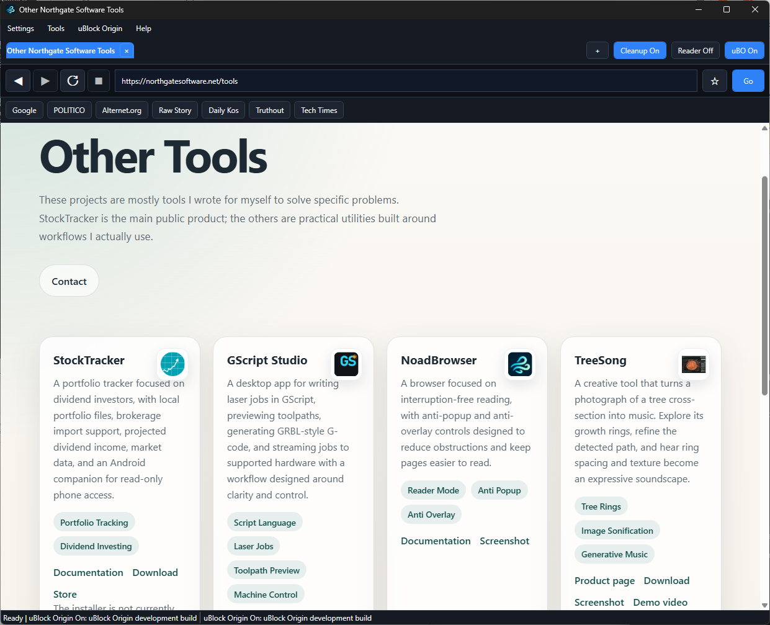Image resolution: width=770 pixels, height=625 pixels.
Task: Click the Machine Control tag
Action: point(266,595)
